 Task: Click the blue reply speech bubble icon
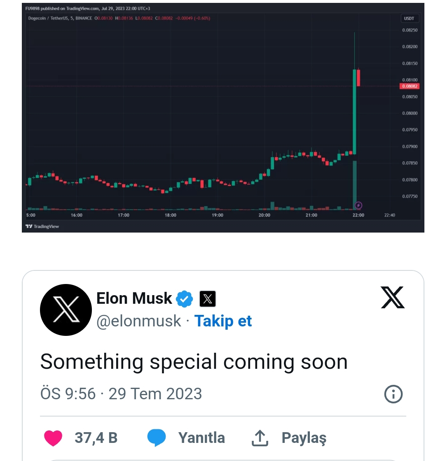tap(156, 438)
